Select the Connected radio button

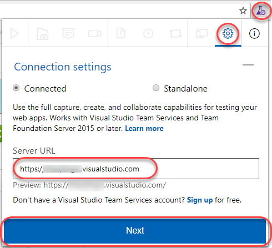coord(16,88)
